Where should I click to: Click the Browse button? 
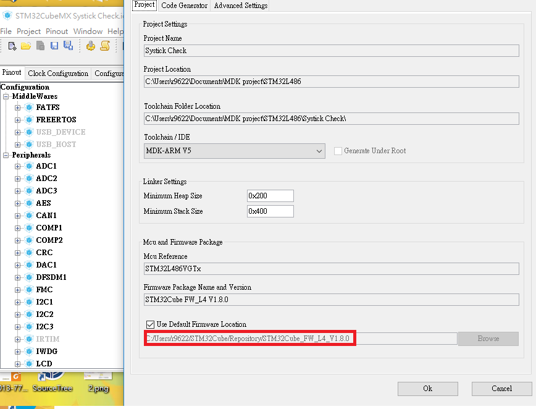[x=488, y=339]
